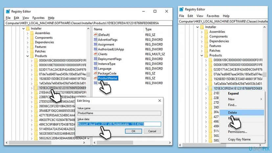Image resolution: width=272 pixels, height=153 pixels.
Task: Expand the Features node in right window
Action: [202, 46]
